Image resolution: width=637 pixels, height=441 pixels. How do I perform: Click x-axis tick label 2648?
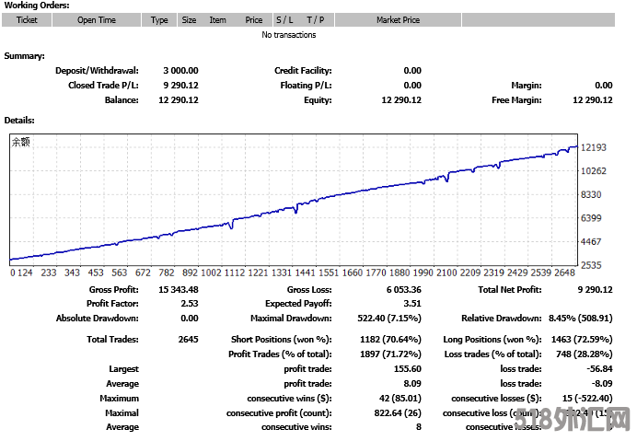tap(564, 273)
